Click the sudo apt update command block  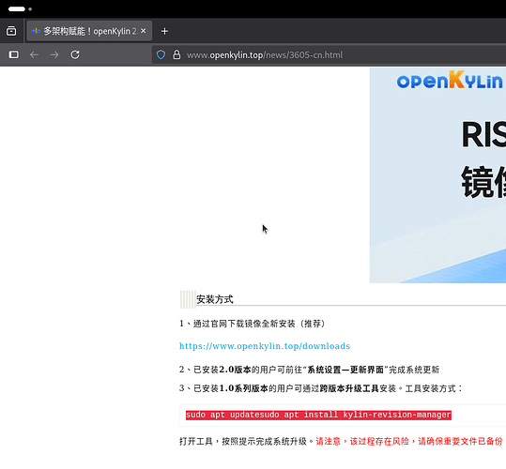(x=318, y=415)
